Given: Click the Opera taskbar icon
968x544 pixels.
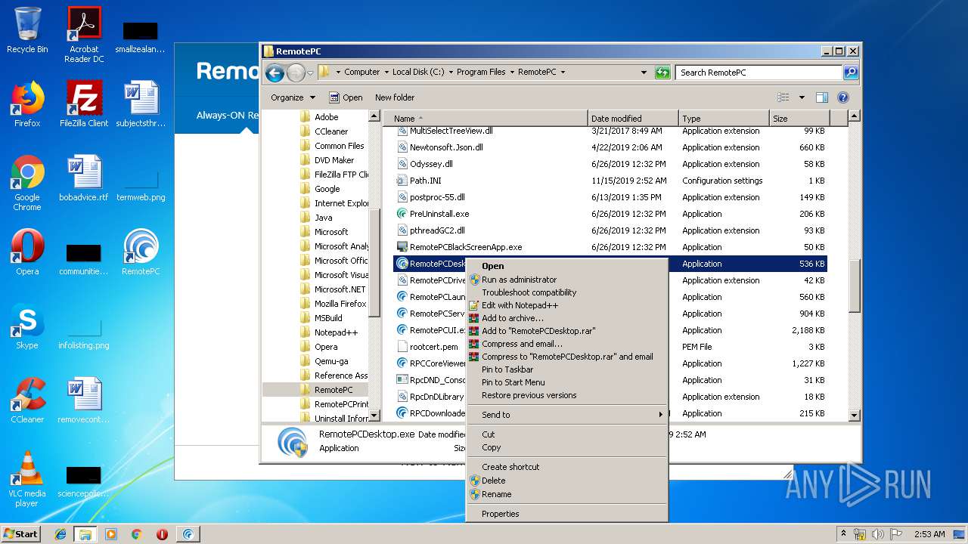Looking at the screenshot, I should (x=162, y=534).
